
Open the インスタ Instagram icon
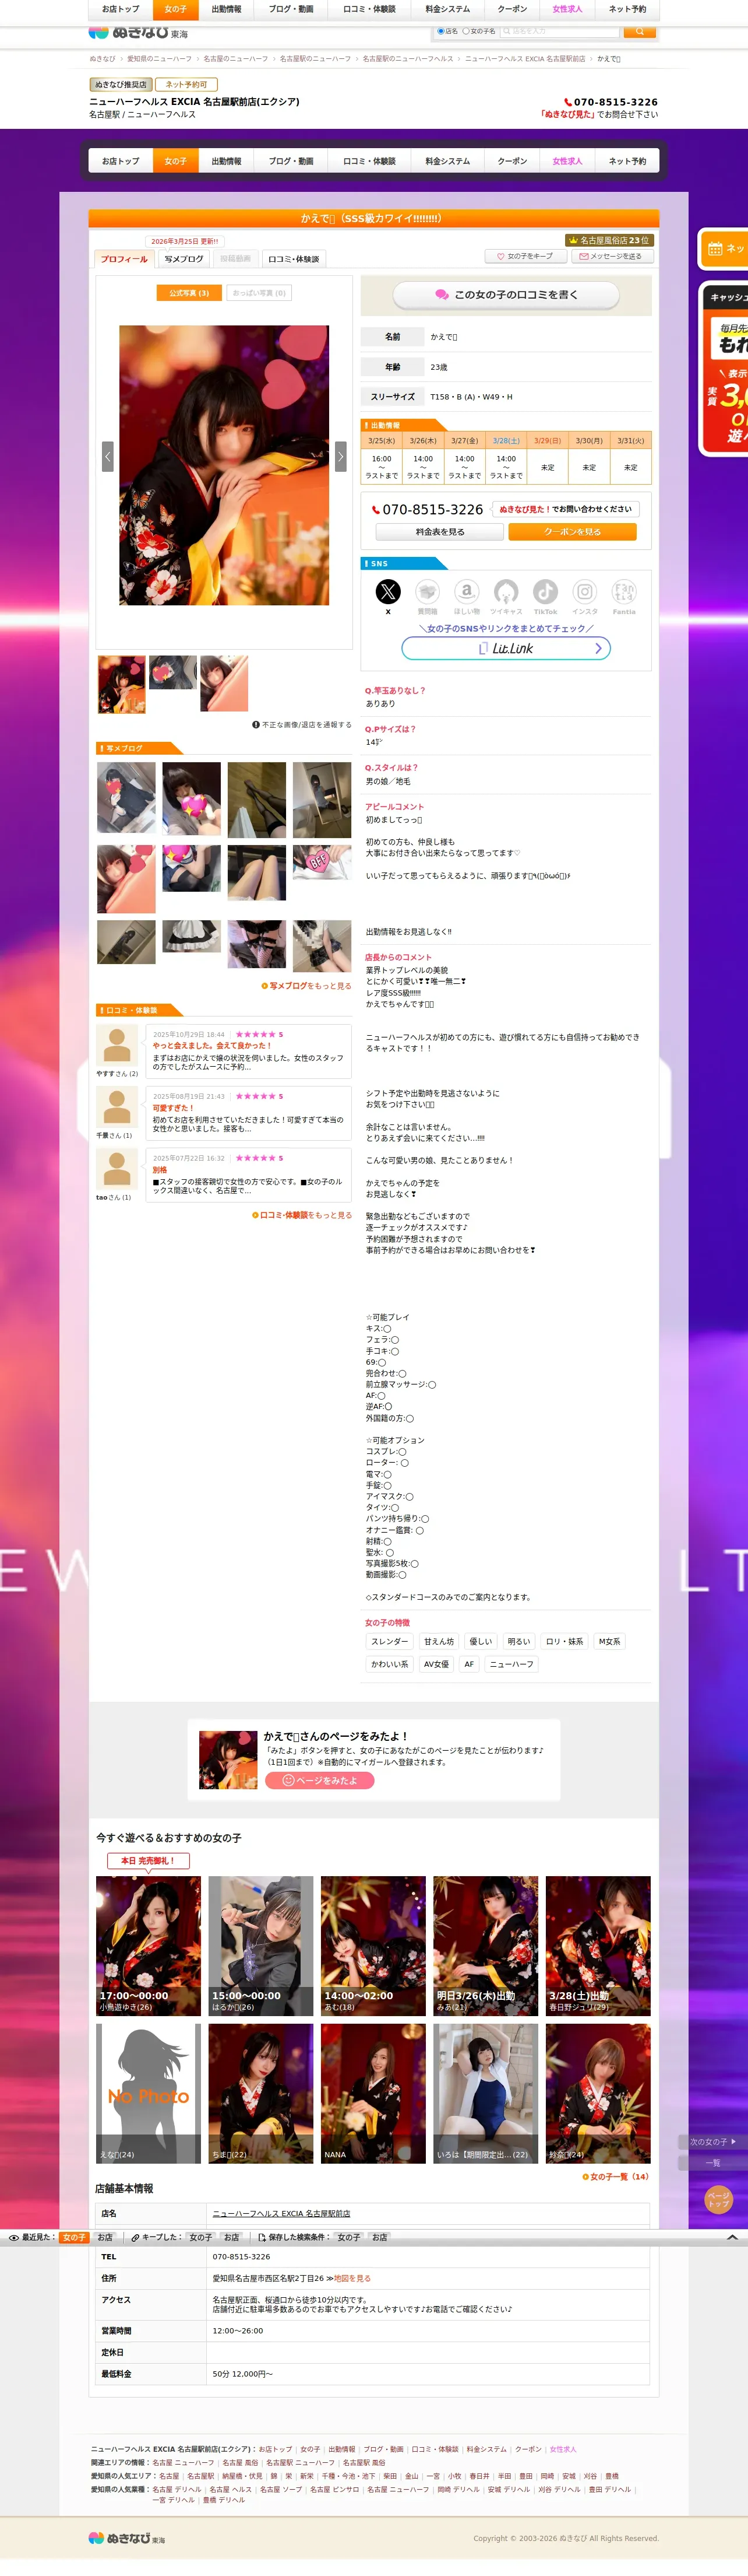pyautogui.click(x=585, y=591)
